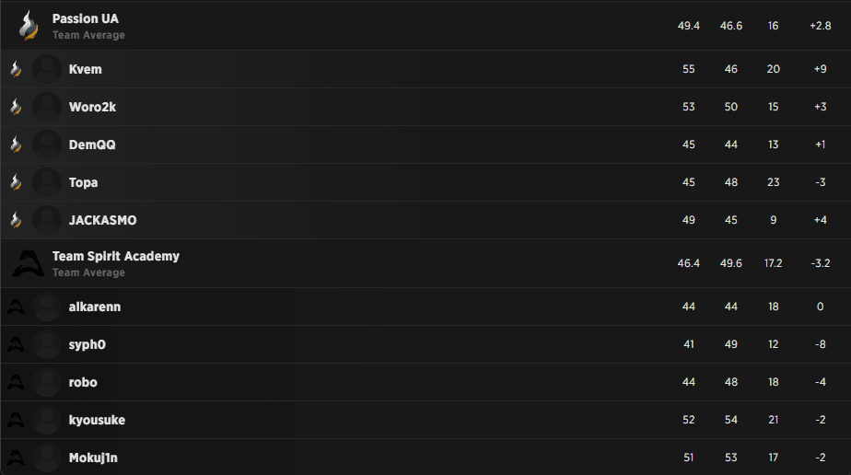Screen dimensions: 851x475
Task: Click Mokuj1n's profile avatar
Action: [47, 458]
